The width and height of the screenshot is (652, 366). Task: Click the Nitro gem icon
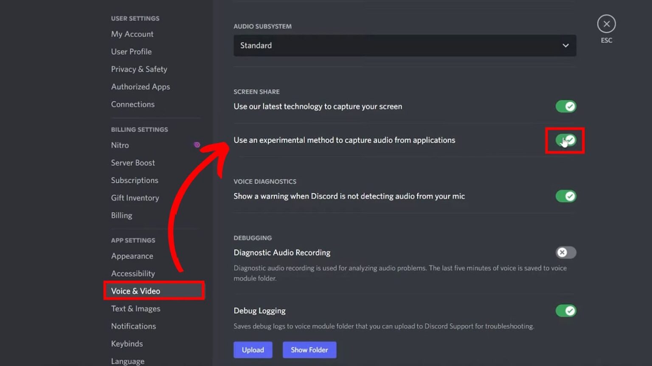(x=197, y=144)
